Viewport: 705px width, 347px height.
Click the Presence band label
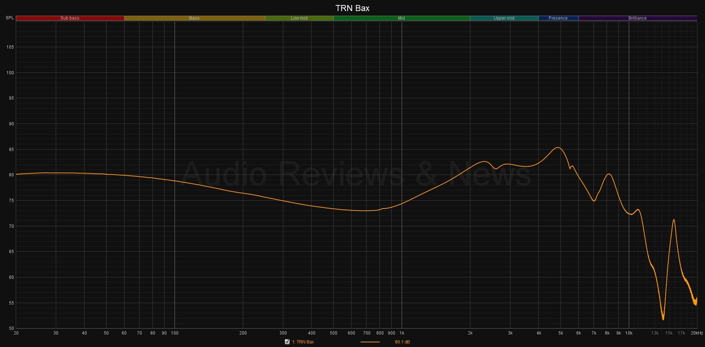(558, 18)
